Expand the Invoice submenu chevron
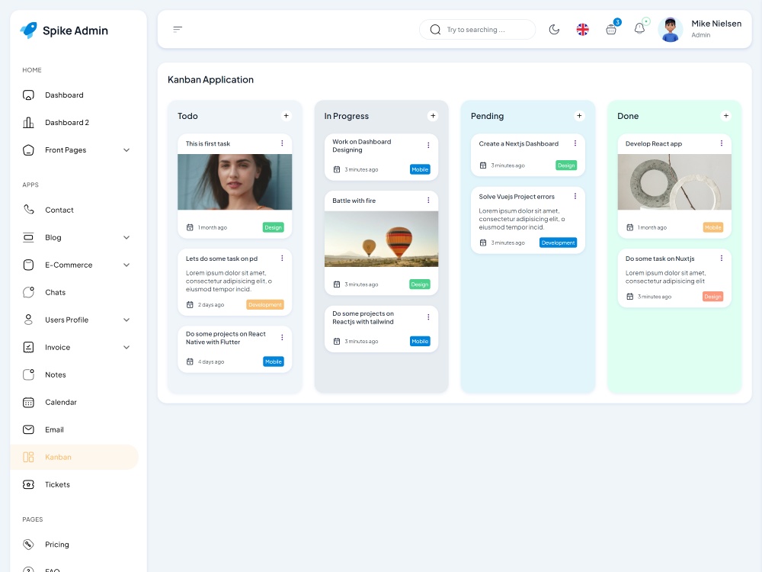 [126, 347]
